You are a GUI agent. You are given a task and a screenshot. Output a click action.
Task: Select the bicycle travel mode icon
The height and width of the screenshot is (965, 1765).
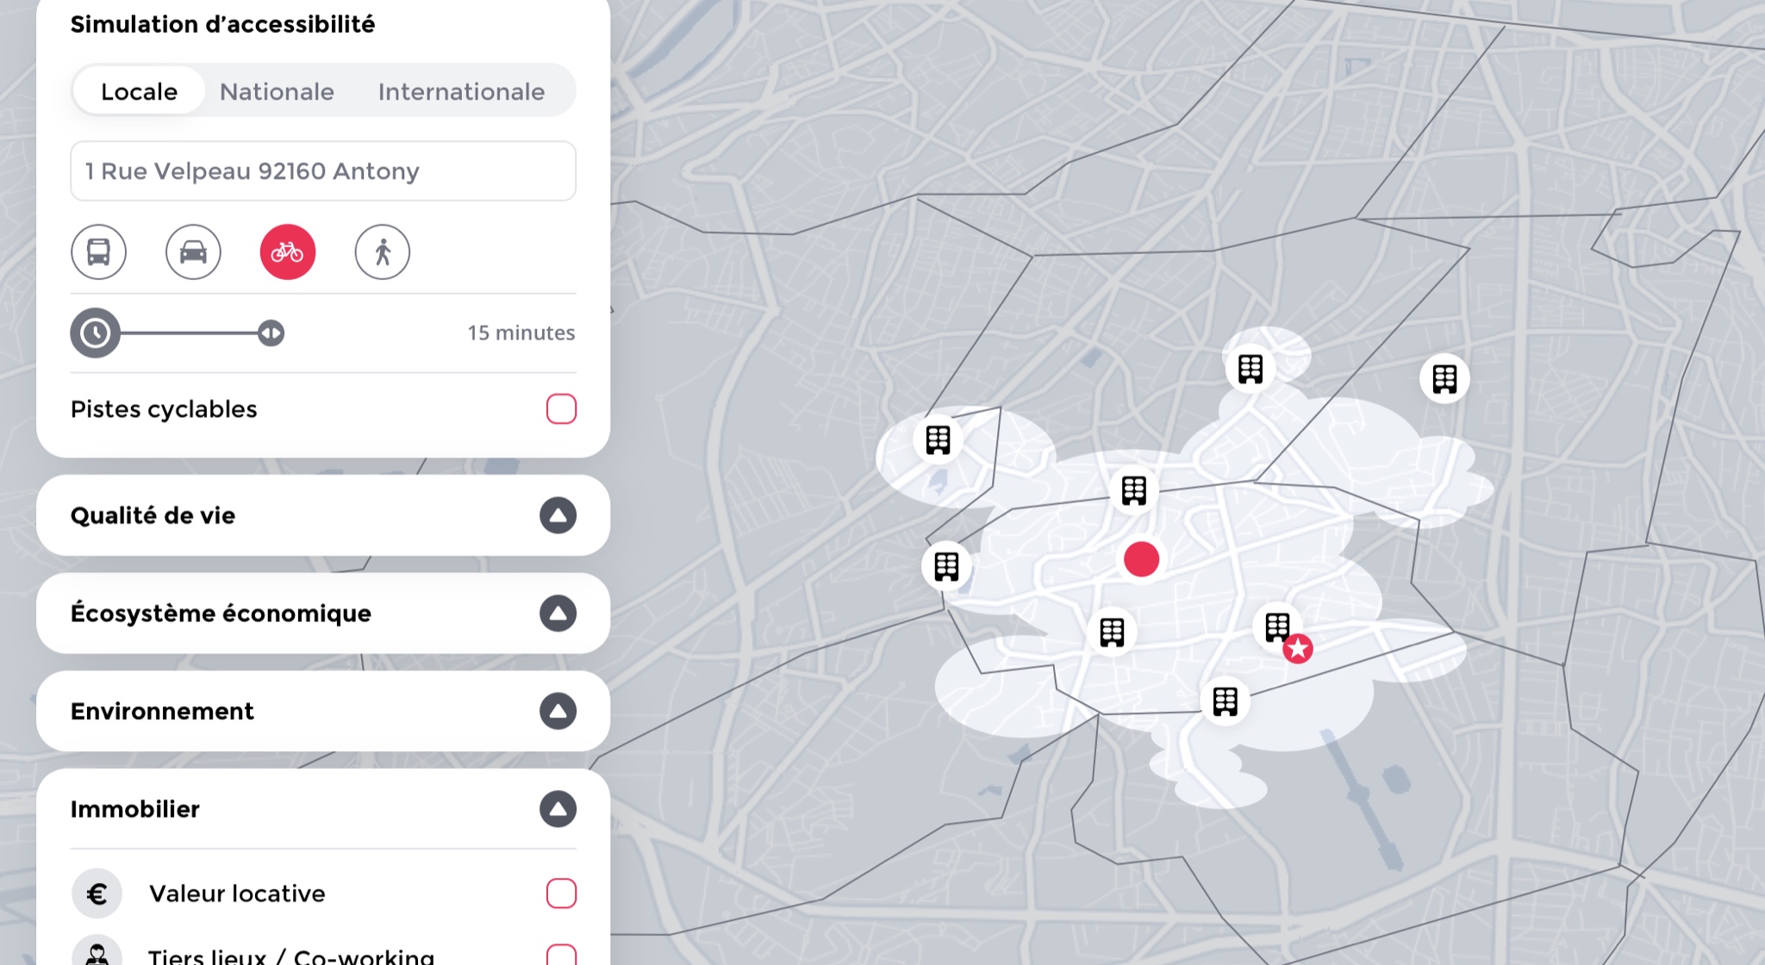click(x=288, y=252)
